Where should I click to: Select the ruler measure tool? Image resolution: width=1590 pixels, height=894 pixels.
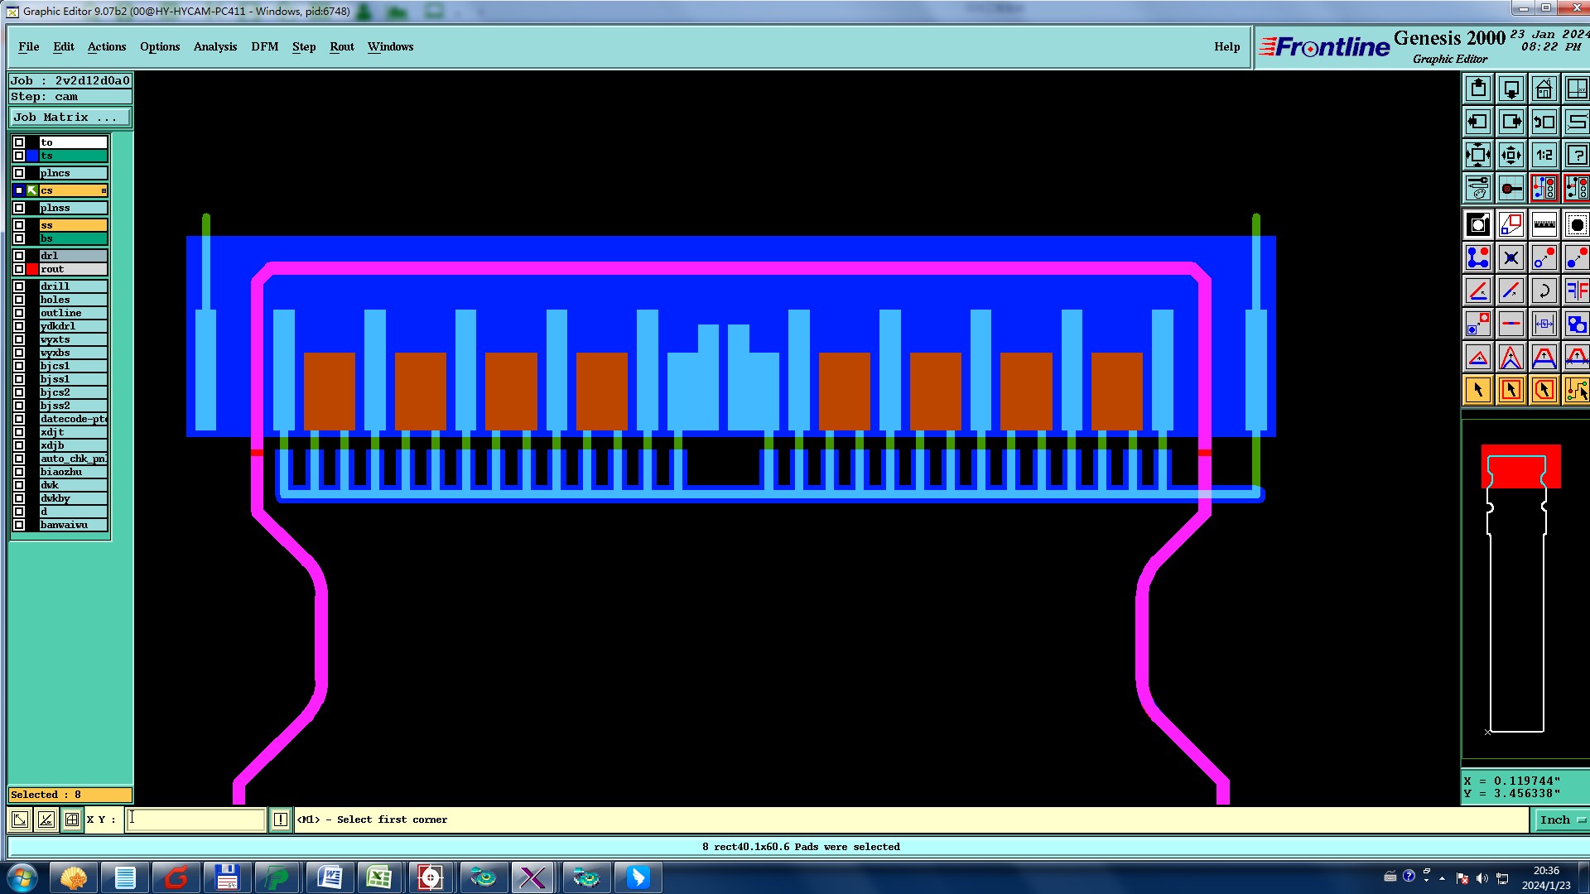coord(1544,224)
